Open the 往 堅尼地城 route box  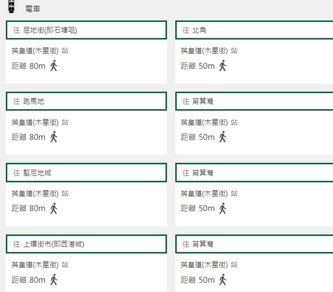click(x=87, y=173)
